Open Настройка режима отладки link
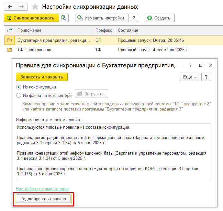The width and height of the screenshot is (223, 211). pos(42,189)
